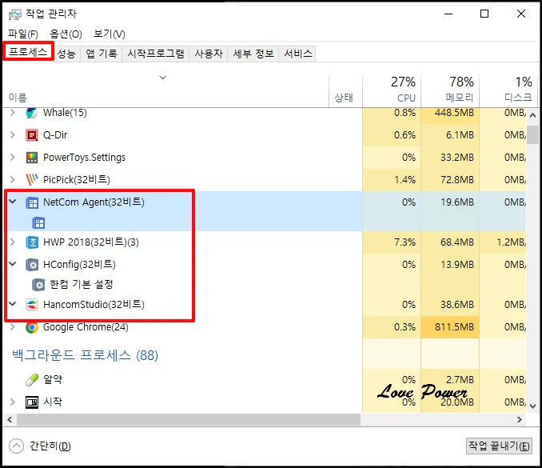Click the PicPick process icon
Screen dimensions: 542x468
pyautogui.click(x=32, y=179)
